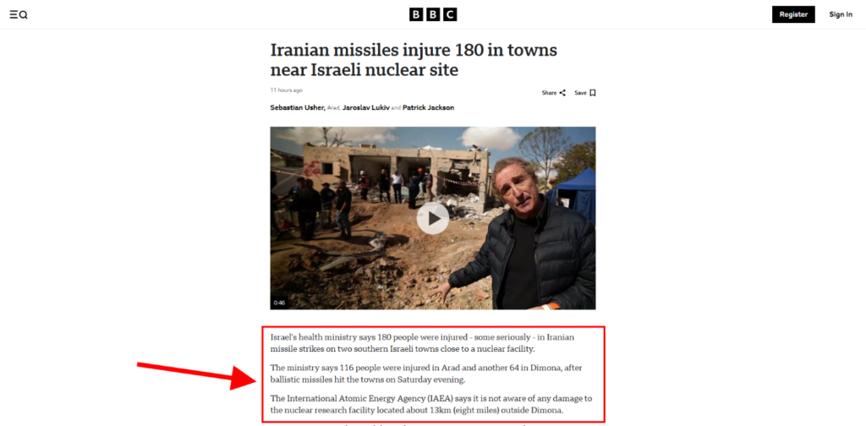Image resolution: width=866 pixels, height=426 pixels.
Task: Click the BBC logo
Action: (x=433, y=14)
